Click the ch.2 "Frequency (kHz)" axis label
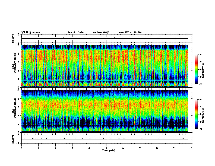This screenshot has width=215, height=166. 15,108
